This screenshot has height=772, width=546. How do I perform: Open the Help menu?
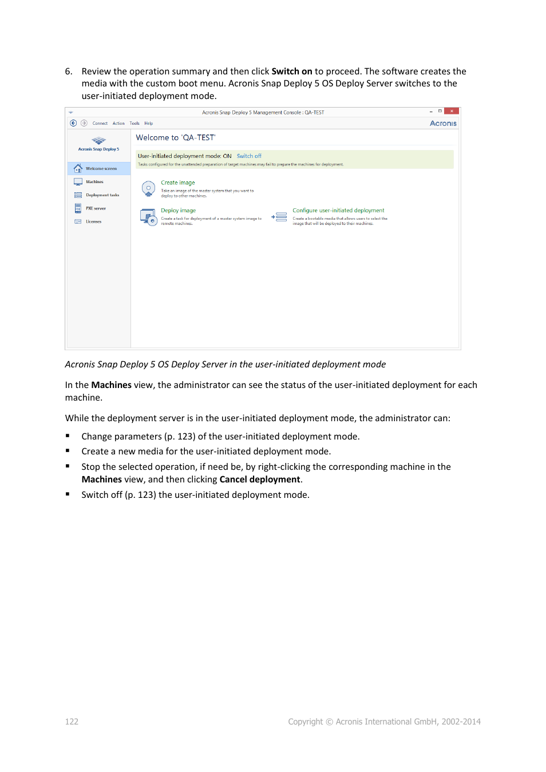coord(149,124)
